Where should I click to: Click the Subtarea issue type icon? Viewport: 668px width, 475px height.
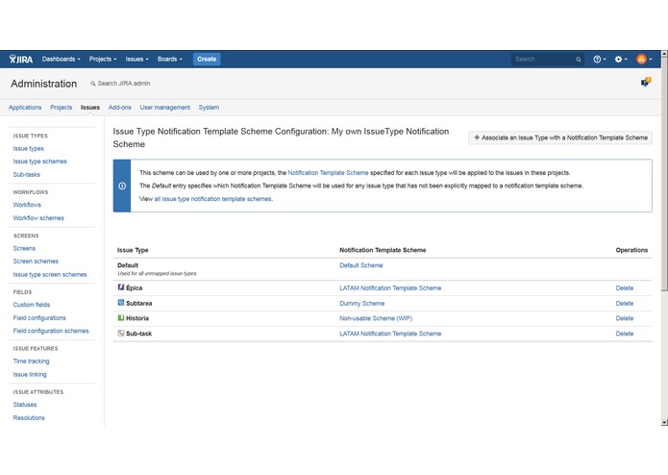(x=121, y=303)
